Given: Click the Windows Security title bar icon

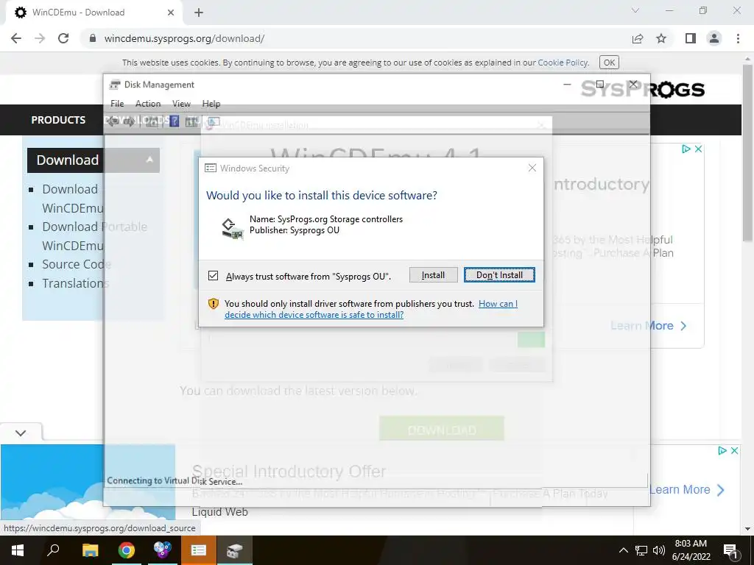Looking at the screenshot, I should (x=210, y=168).
